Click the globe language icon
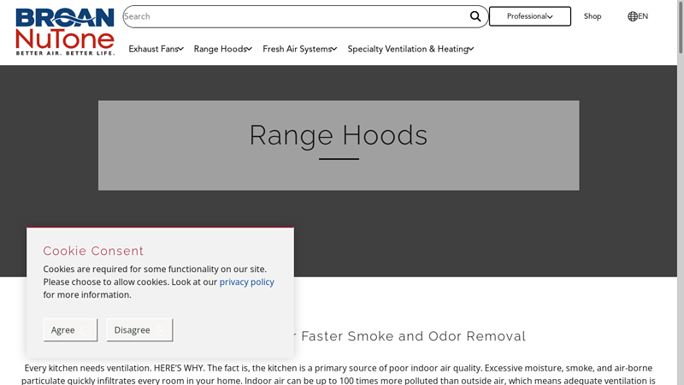 632,16
